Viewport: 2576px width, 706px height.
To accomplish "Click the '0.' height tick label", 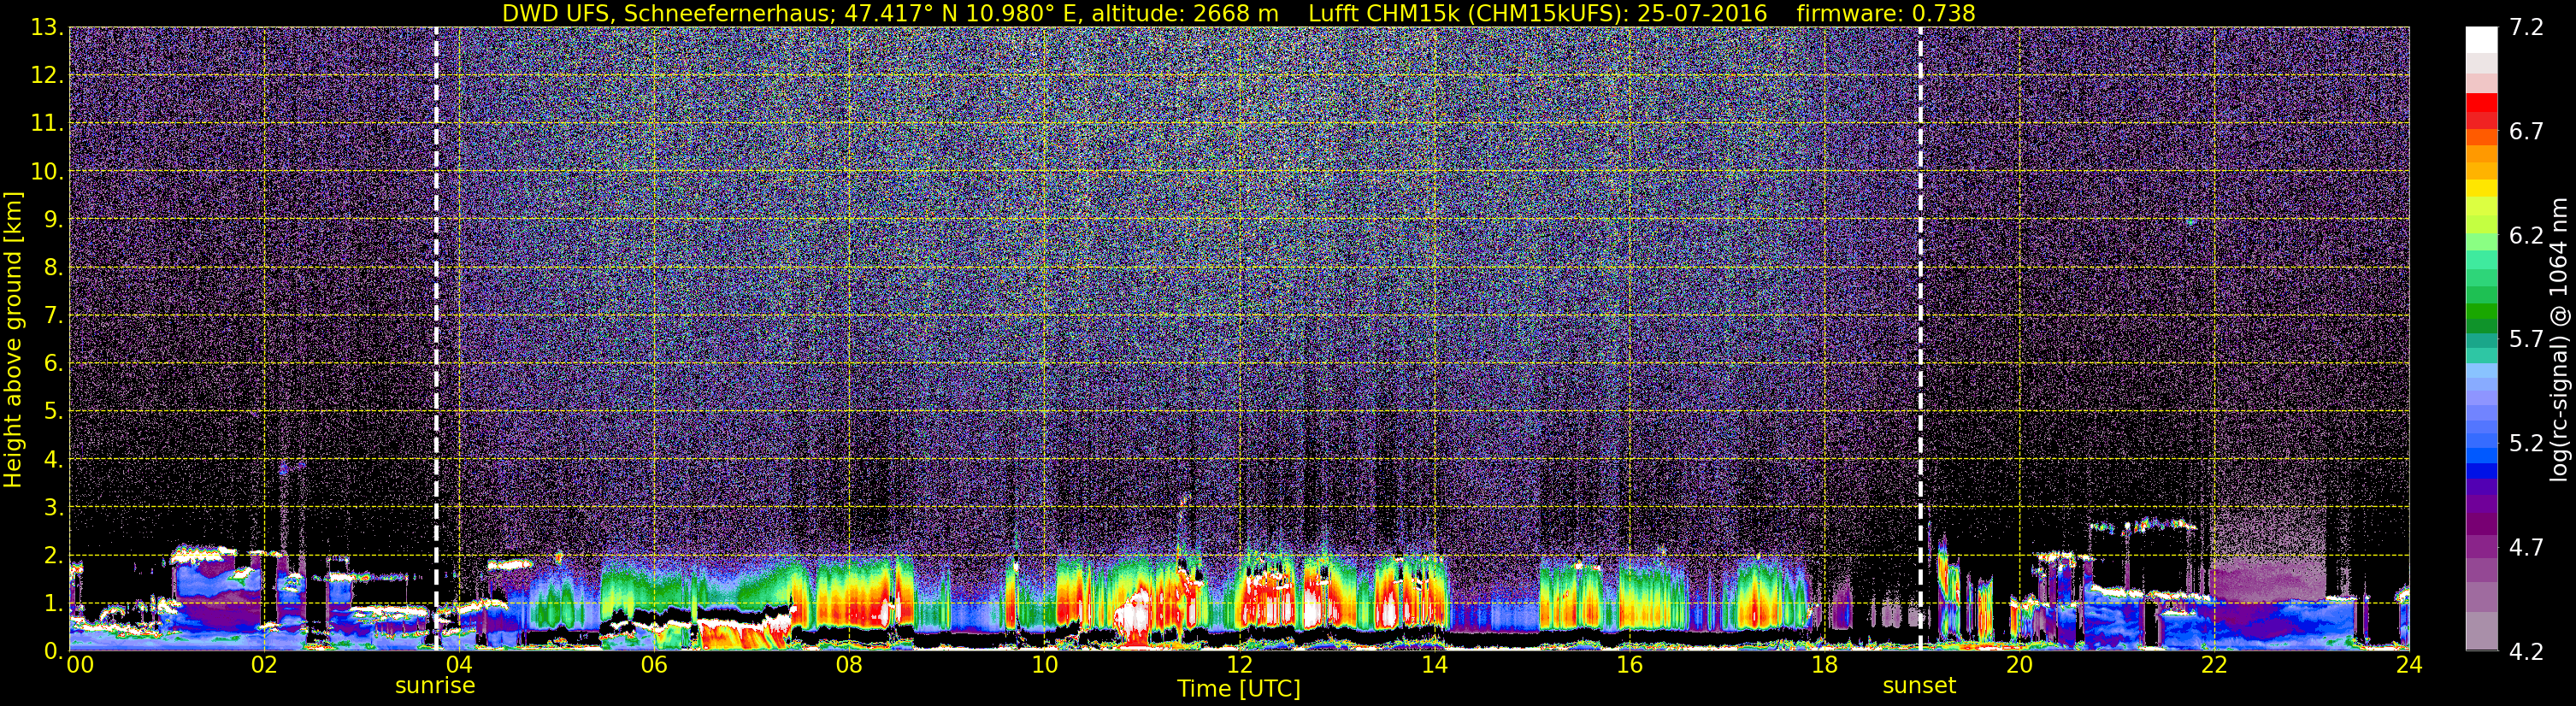I will click(54, 651).
